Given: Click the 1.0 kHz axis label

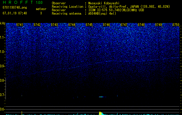Looking at the screenshot, I should [x=3, y=52].
